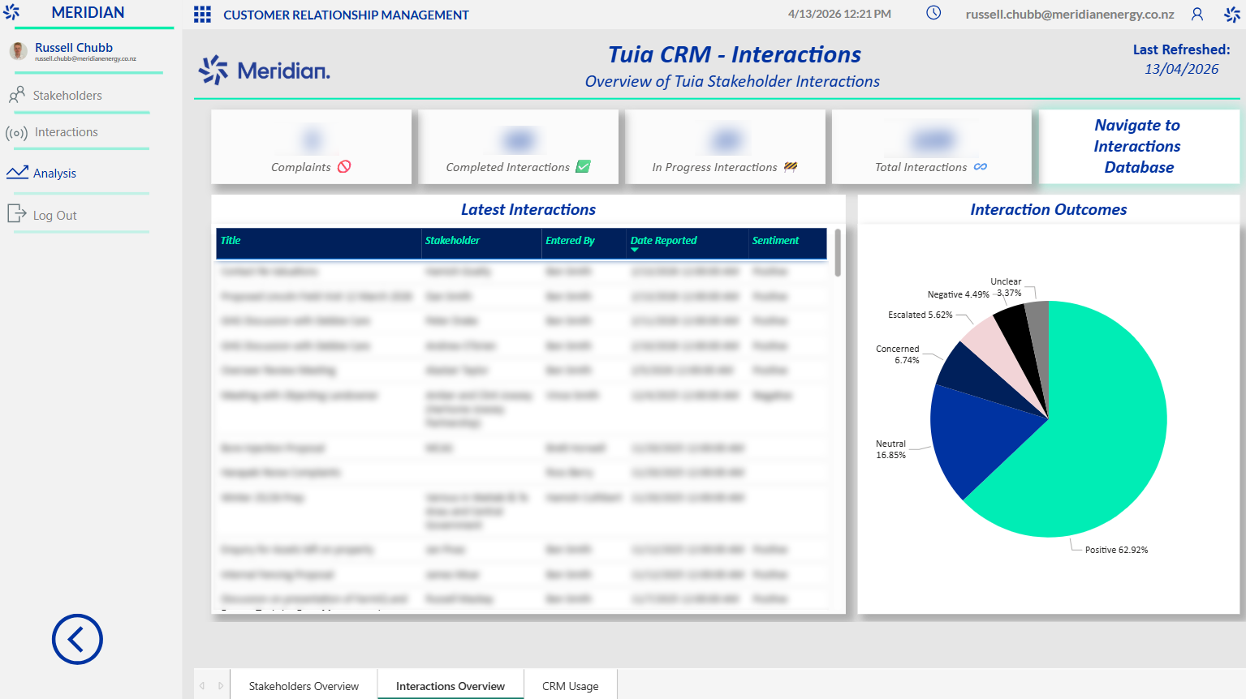
Task: Click Navigate to Interactions Database
Action: pyautogui.click(x=1138, y=146)
